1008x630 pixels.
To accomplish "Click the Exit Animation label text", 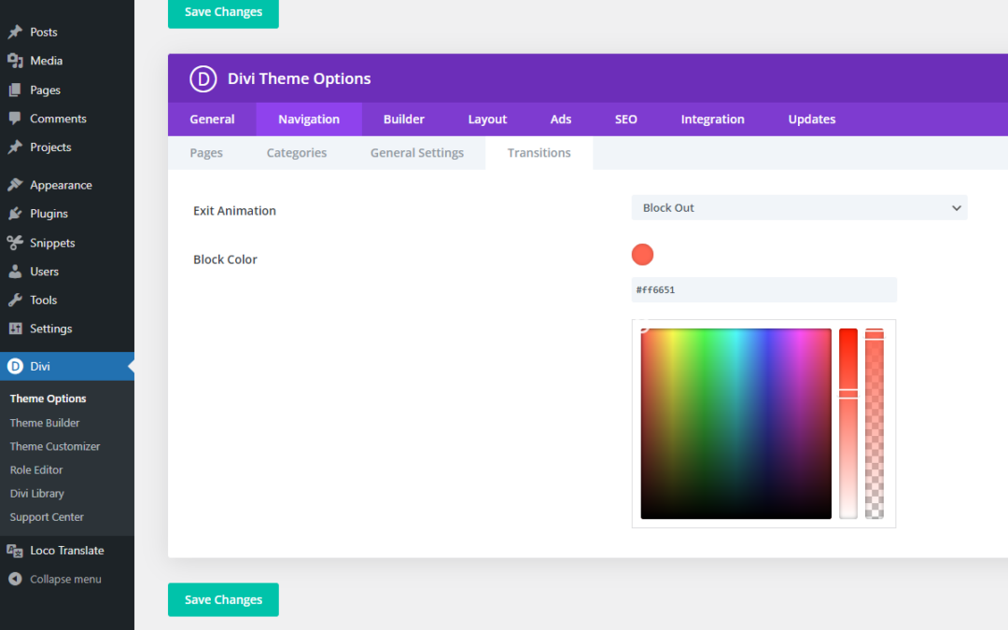I will click(234, 211).
